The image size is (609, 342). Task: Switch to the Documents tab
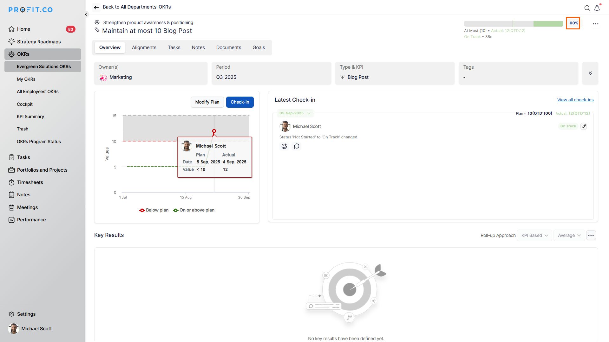click(228, 47)
